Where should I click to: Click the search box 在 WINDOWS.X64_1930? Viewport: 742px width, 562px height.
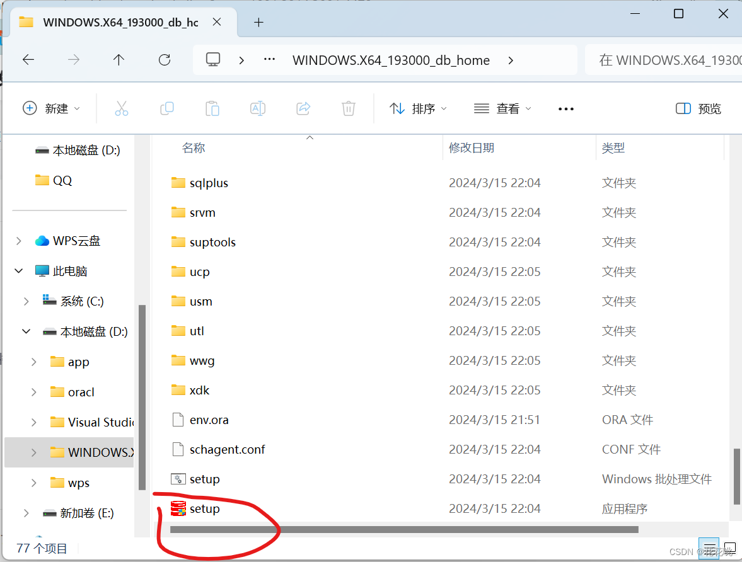663,60
